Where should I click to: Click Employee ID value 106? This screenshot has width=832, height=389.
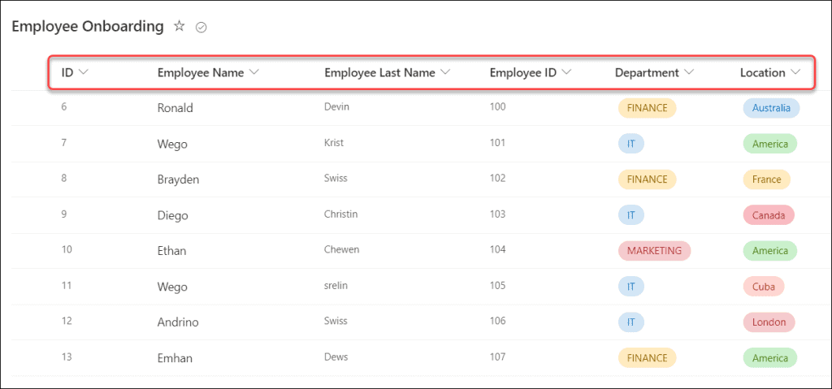click(x=498, y=321)
